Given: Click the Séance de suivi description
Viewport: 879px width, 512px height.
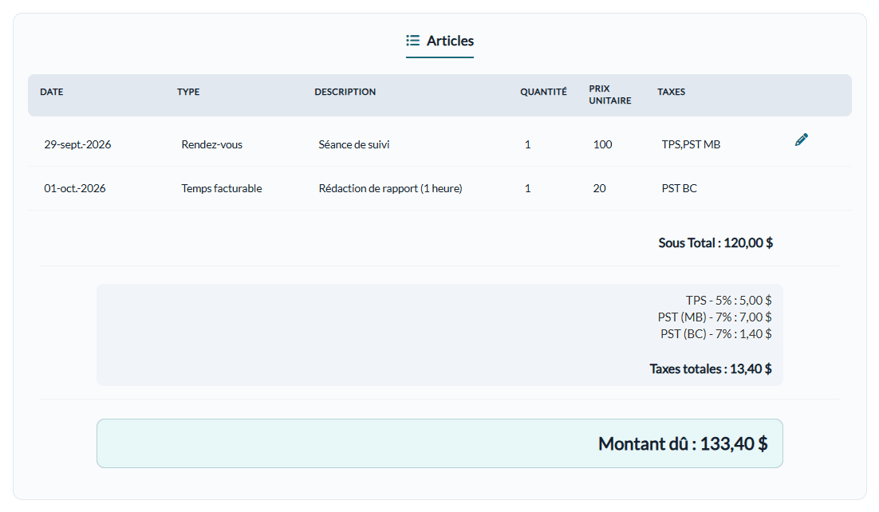Looking at the screenshot, I should [x=353, y=144].
